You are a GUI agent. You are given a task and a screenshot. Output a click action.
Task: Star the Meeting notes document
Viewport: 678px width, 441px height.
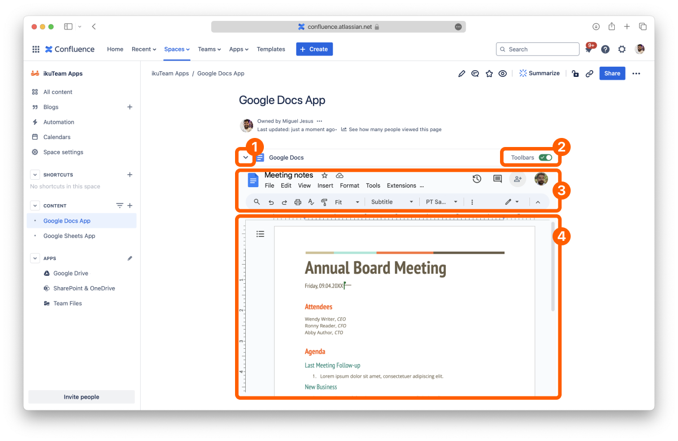(324, 175)
